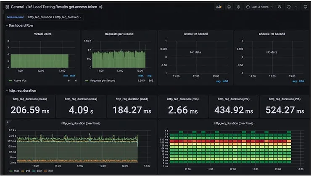Image resolution: width=311 pixels, height=176 pixels.
Task: Save the dashboard
Action: pos(229,7)
